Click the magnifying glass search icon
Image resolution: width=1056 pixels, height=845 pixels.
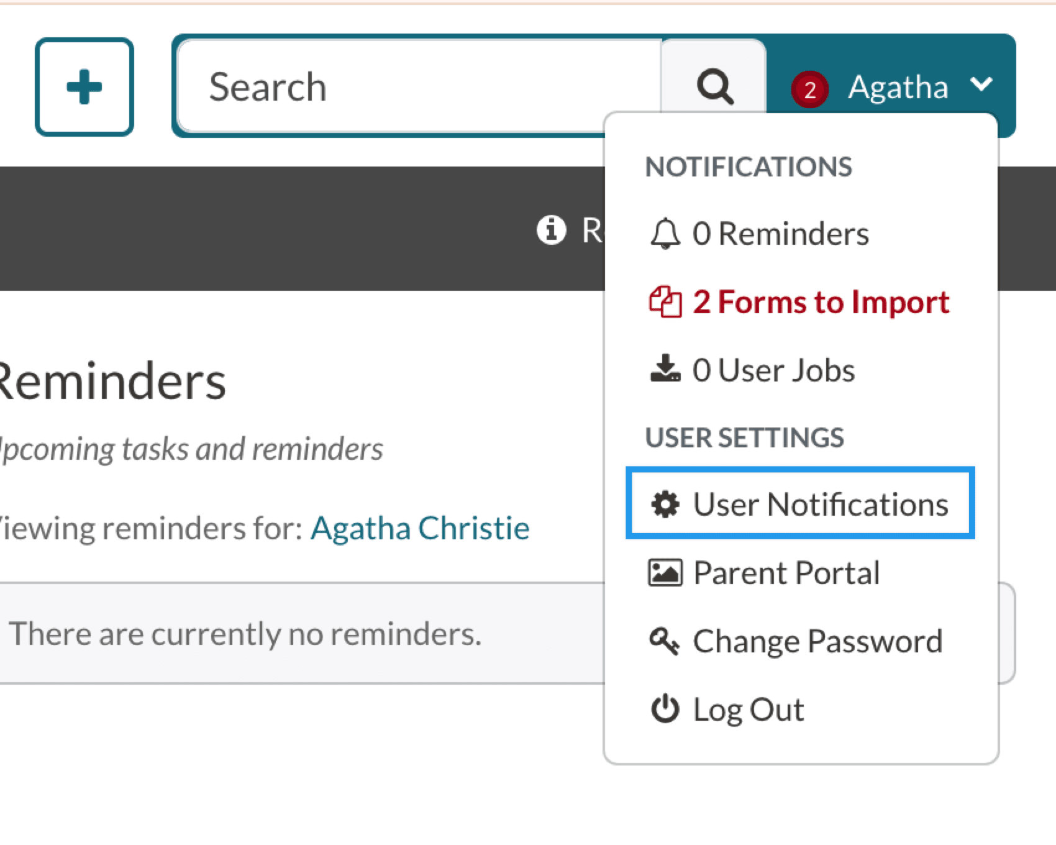coord(715,86)
